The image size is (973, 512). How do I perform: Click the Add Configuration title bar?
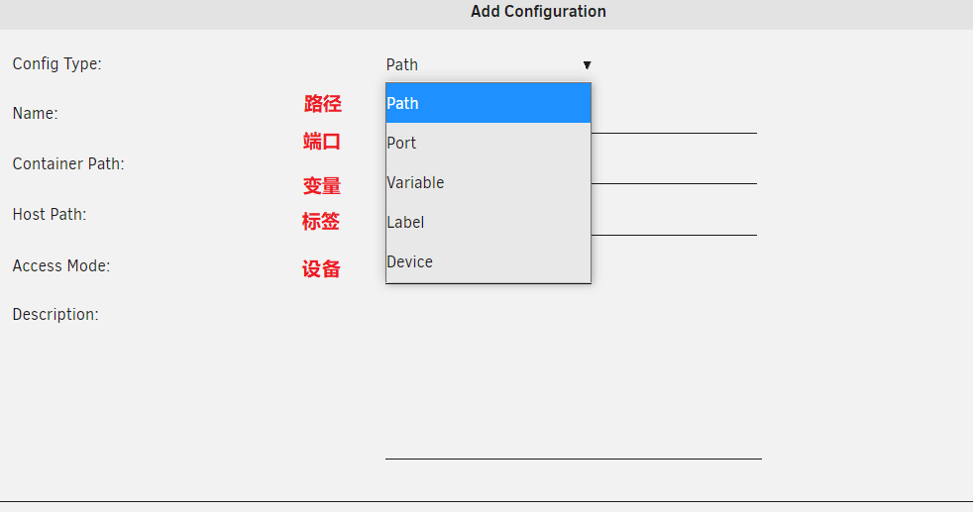click(x=538, y=12)
